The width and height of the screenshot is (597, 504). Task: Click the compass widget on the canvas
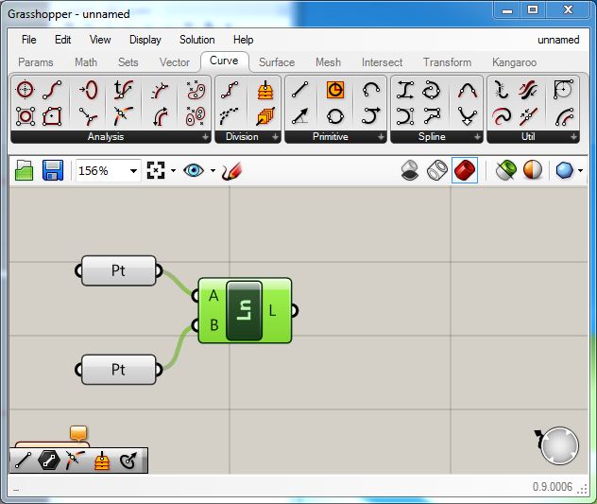(559, 445)
